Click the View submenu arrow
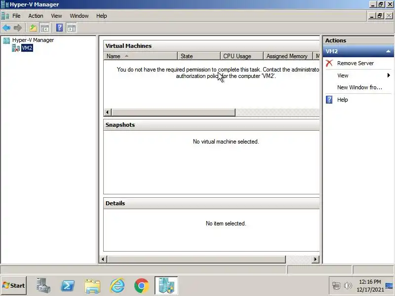395x296 pixels. [389, 75]
